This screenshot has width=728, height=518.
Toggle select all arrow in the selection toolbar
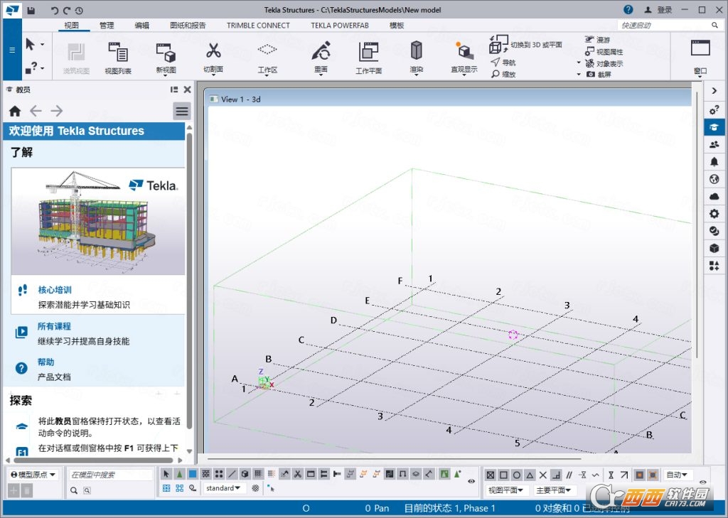pyautogui.click(x=166, y=474)
